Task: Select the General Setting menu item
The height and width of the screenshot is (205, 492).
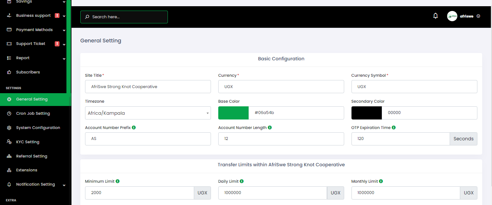Action: (36, 99)
